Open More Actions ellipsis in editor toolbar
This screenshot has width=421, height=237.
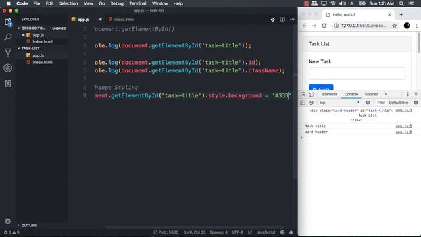292,20
